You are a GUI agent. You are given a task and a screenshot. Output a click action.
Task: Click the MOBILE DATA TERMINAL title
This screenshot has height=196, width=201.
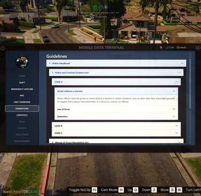[x=101, y=48]
